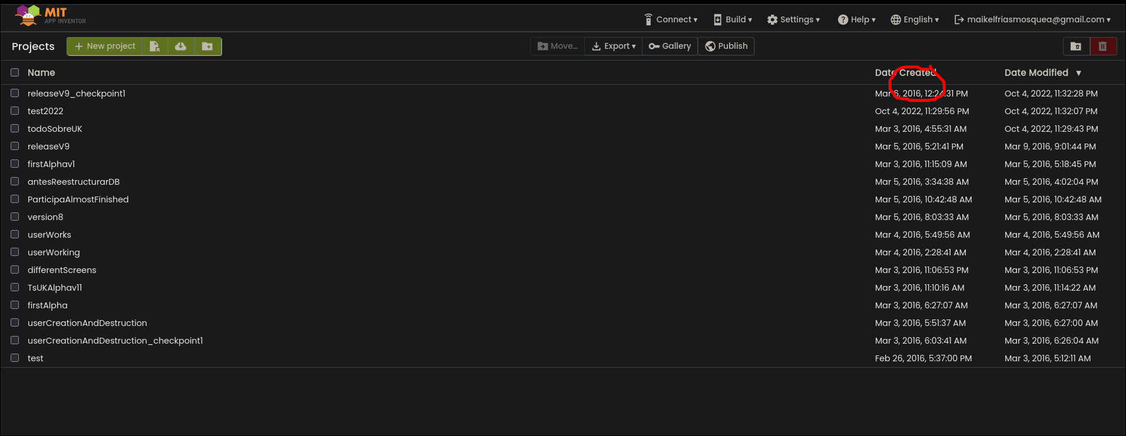
Task: Sort by the Date Modified column header
Action: pyautogui.click(x=1036, y=72)
